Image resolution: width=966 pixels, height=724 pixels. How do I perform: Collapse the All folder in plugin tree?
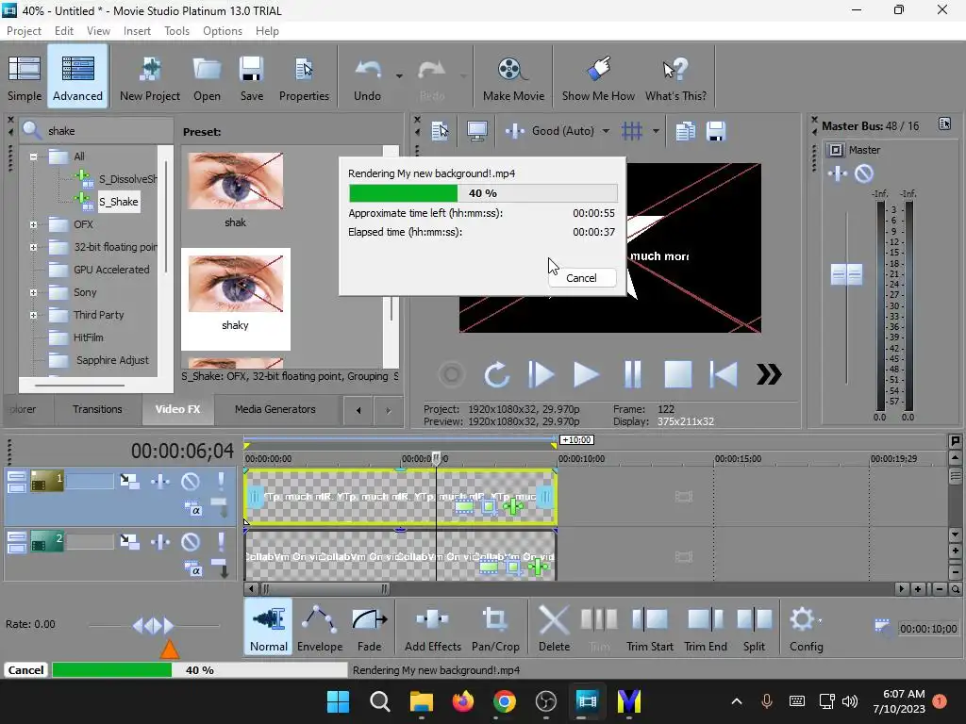point(33,156)
